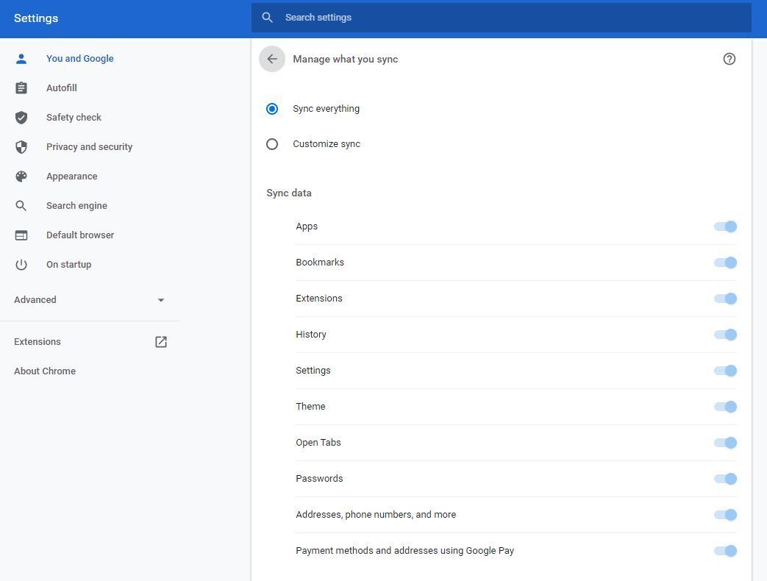The height and width of the screenshot is (581, 767).
Task: Click the person icon for You and Google
Action: (21, 59)
